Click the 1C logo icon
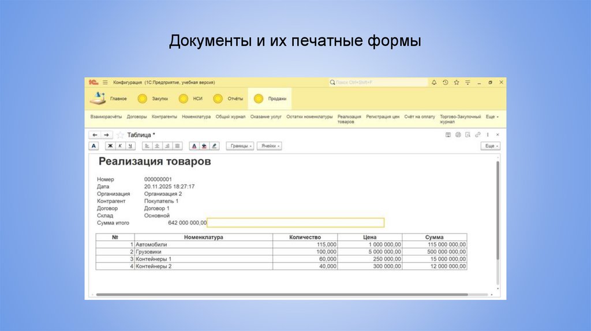The width and height of the screenshot is (591, 331). (x=93, y=82)
